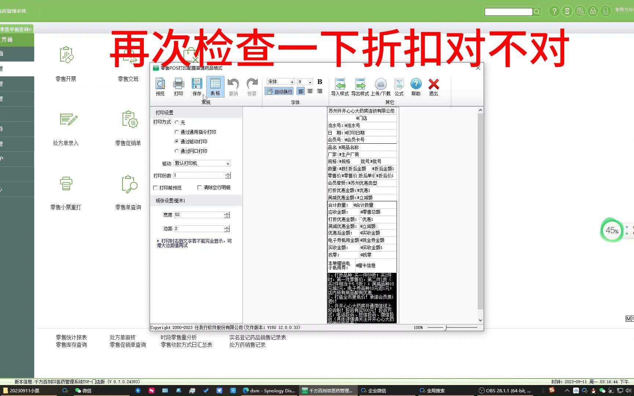Open 零售库存查询 link

click(71, 345)
